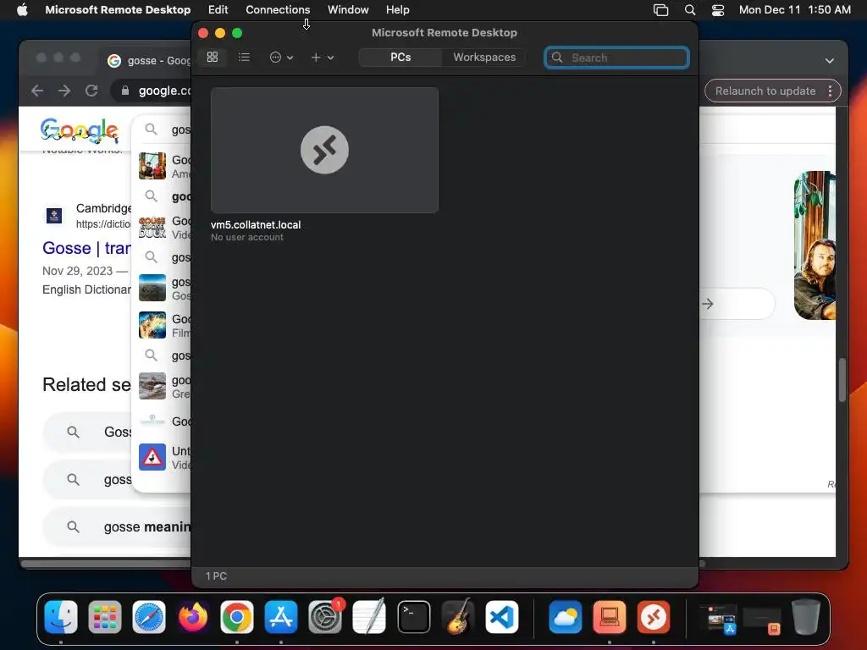Click the date and time in menu bar
Viewport: 867px width, 650px height.
tap(794, 9)
